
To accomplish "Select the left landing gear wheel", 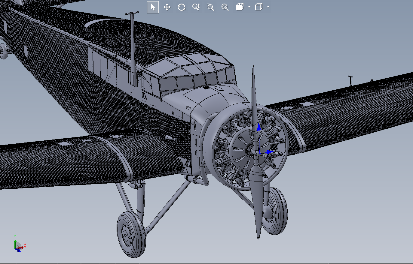I will tap(131, 234).
